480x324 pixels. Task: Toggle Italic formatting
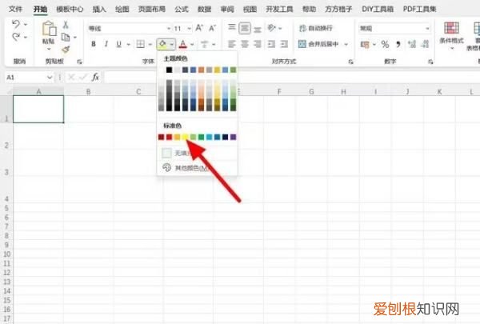(x=106, y=44)
